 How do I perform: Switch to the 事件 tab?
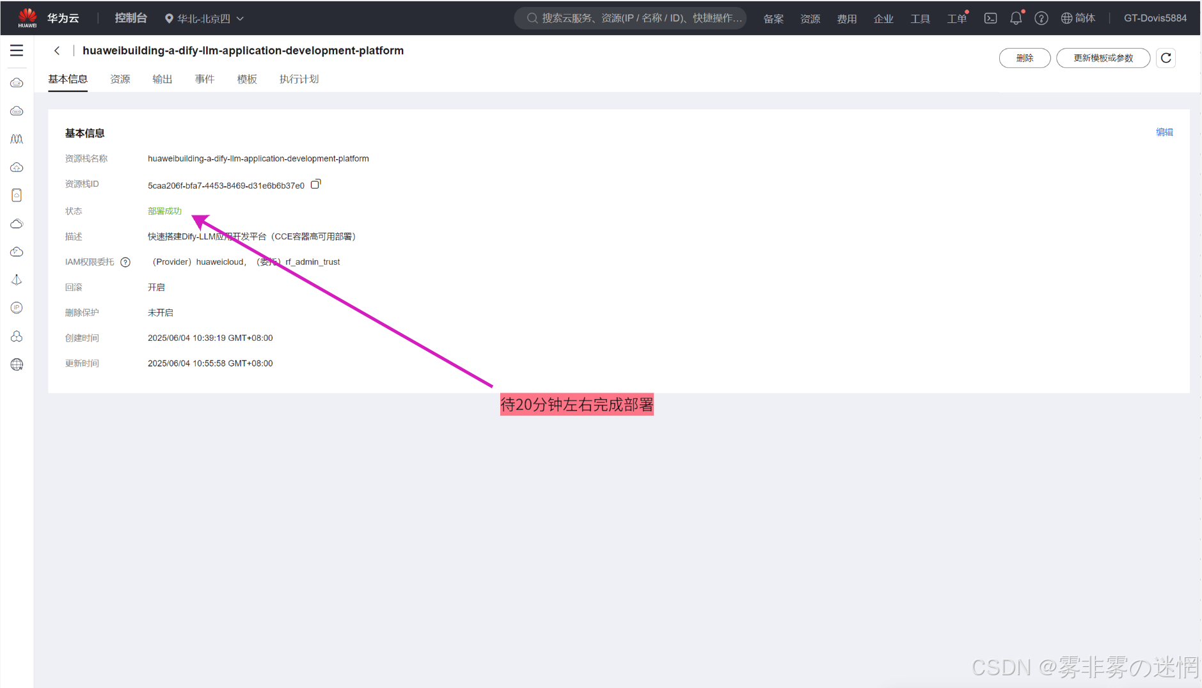point(205,79)
